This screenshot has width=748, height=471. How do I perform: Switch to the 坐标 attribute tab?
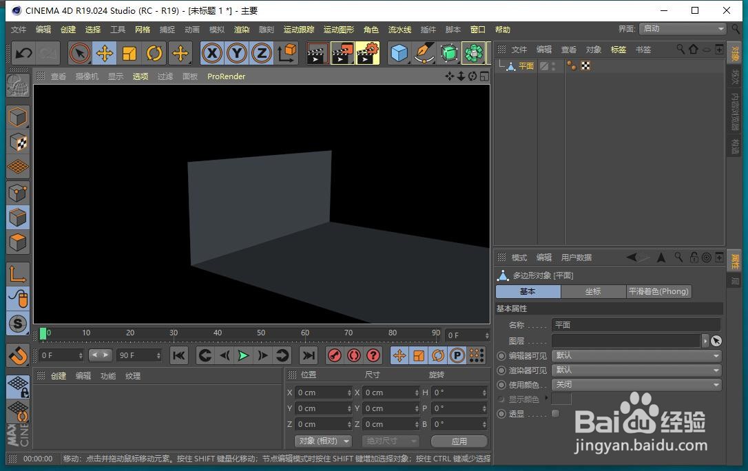[x=593, y=291]
